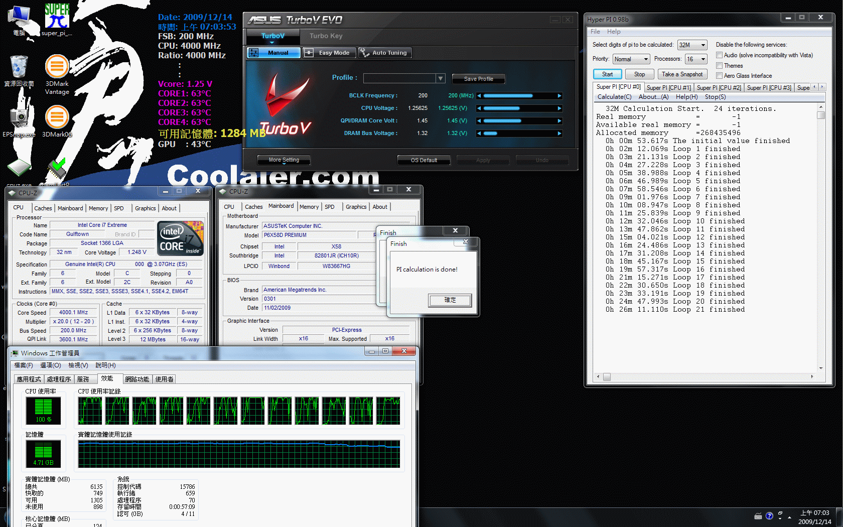Click Save Profile in TurboV
Screen dimensions: 843x527
click(479, 79)
